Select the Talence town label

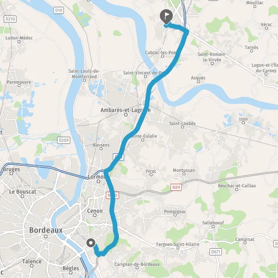32,261
